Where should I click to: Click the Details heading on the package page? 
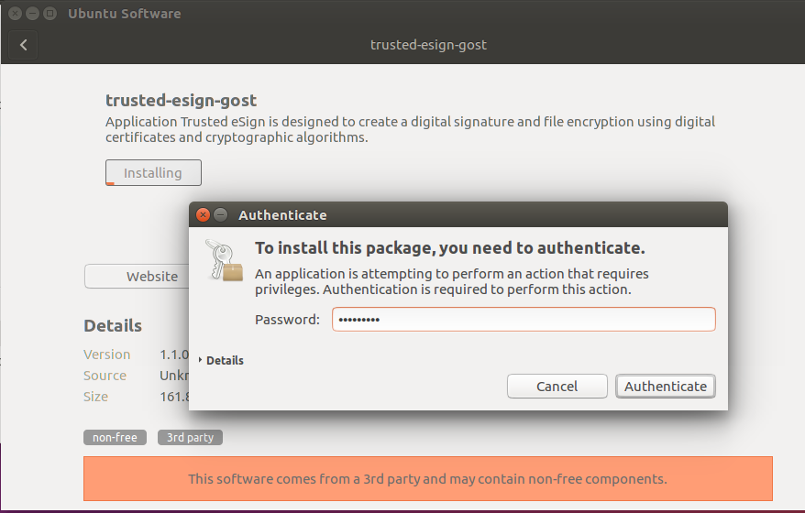(x=113, y=325)
